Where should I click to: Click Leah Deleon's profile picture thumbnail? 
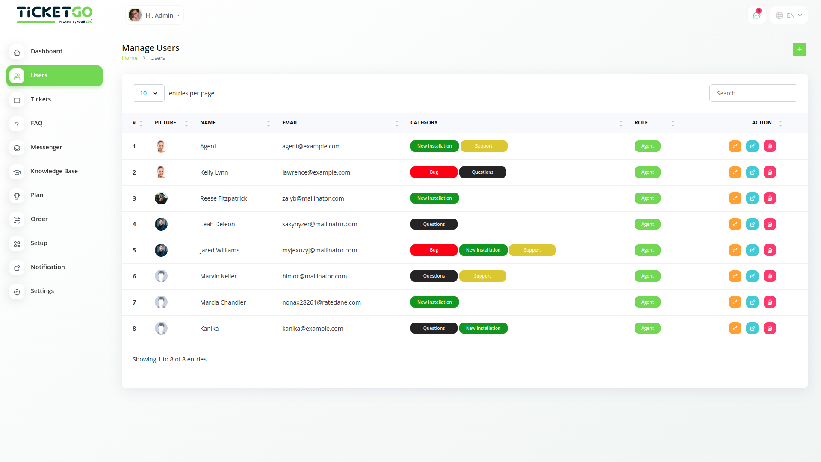(161, 224)
